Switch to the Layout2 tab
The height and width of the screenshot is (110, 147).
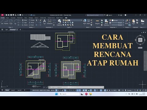point(19,90)
